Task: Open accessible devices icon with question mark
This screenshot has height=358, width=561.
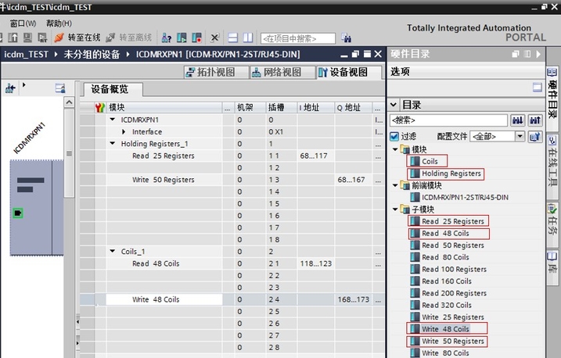Action: (x=167, y=38)
